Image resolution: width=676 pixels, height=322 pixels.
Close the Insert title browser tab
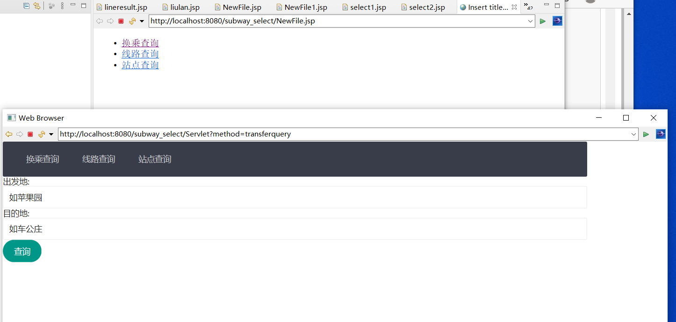coord(514,7)
